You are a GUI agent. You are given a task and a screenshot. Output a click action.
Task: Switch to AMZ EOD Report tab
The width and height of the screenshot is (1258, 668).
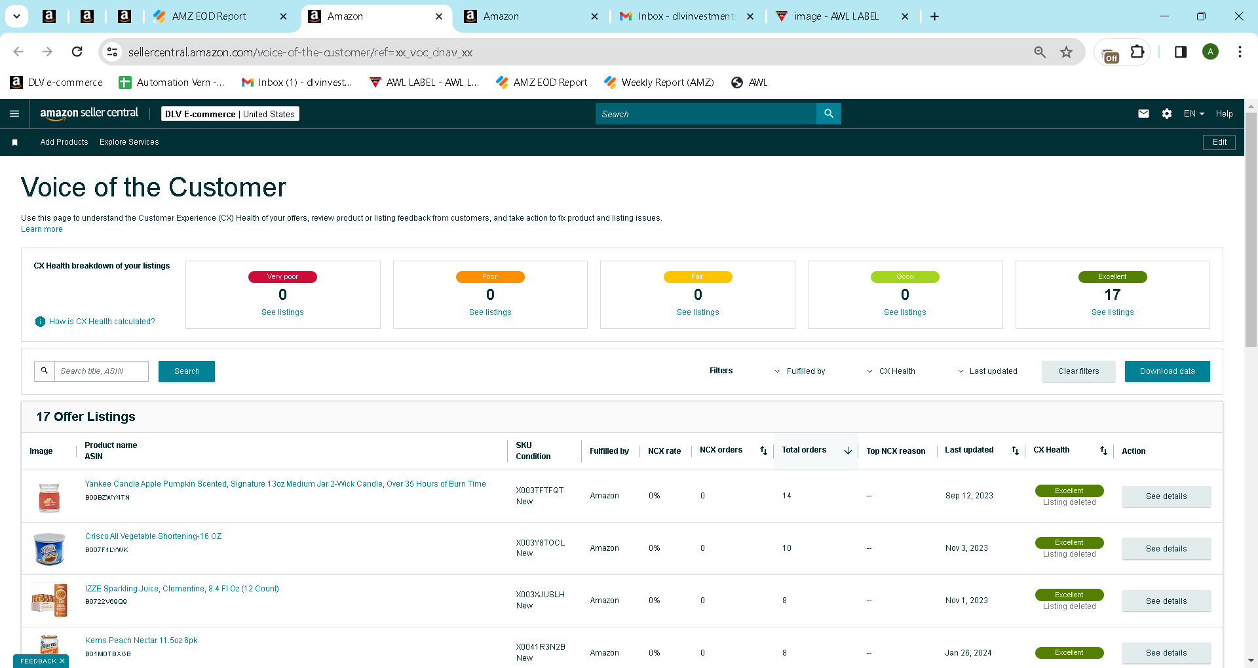point(209,16)
